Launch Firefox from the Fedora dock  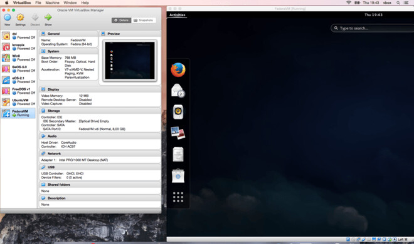pos(178,69)
